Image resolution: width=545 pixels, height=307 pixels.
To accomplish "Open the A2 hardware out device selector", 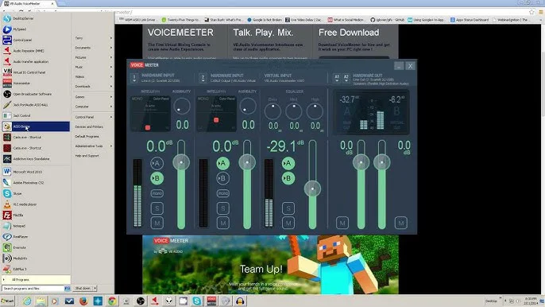I will (x=346, y=78).
